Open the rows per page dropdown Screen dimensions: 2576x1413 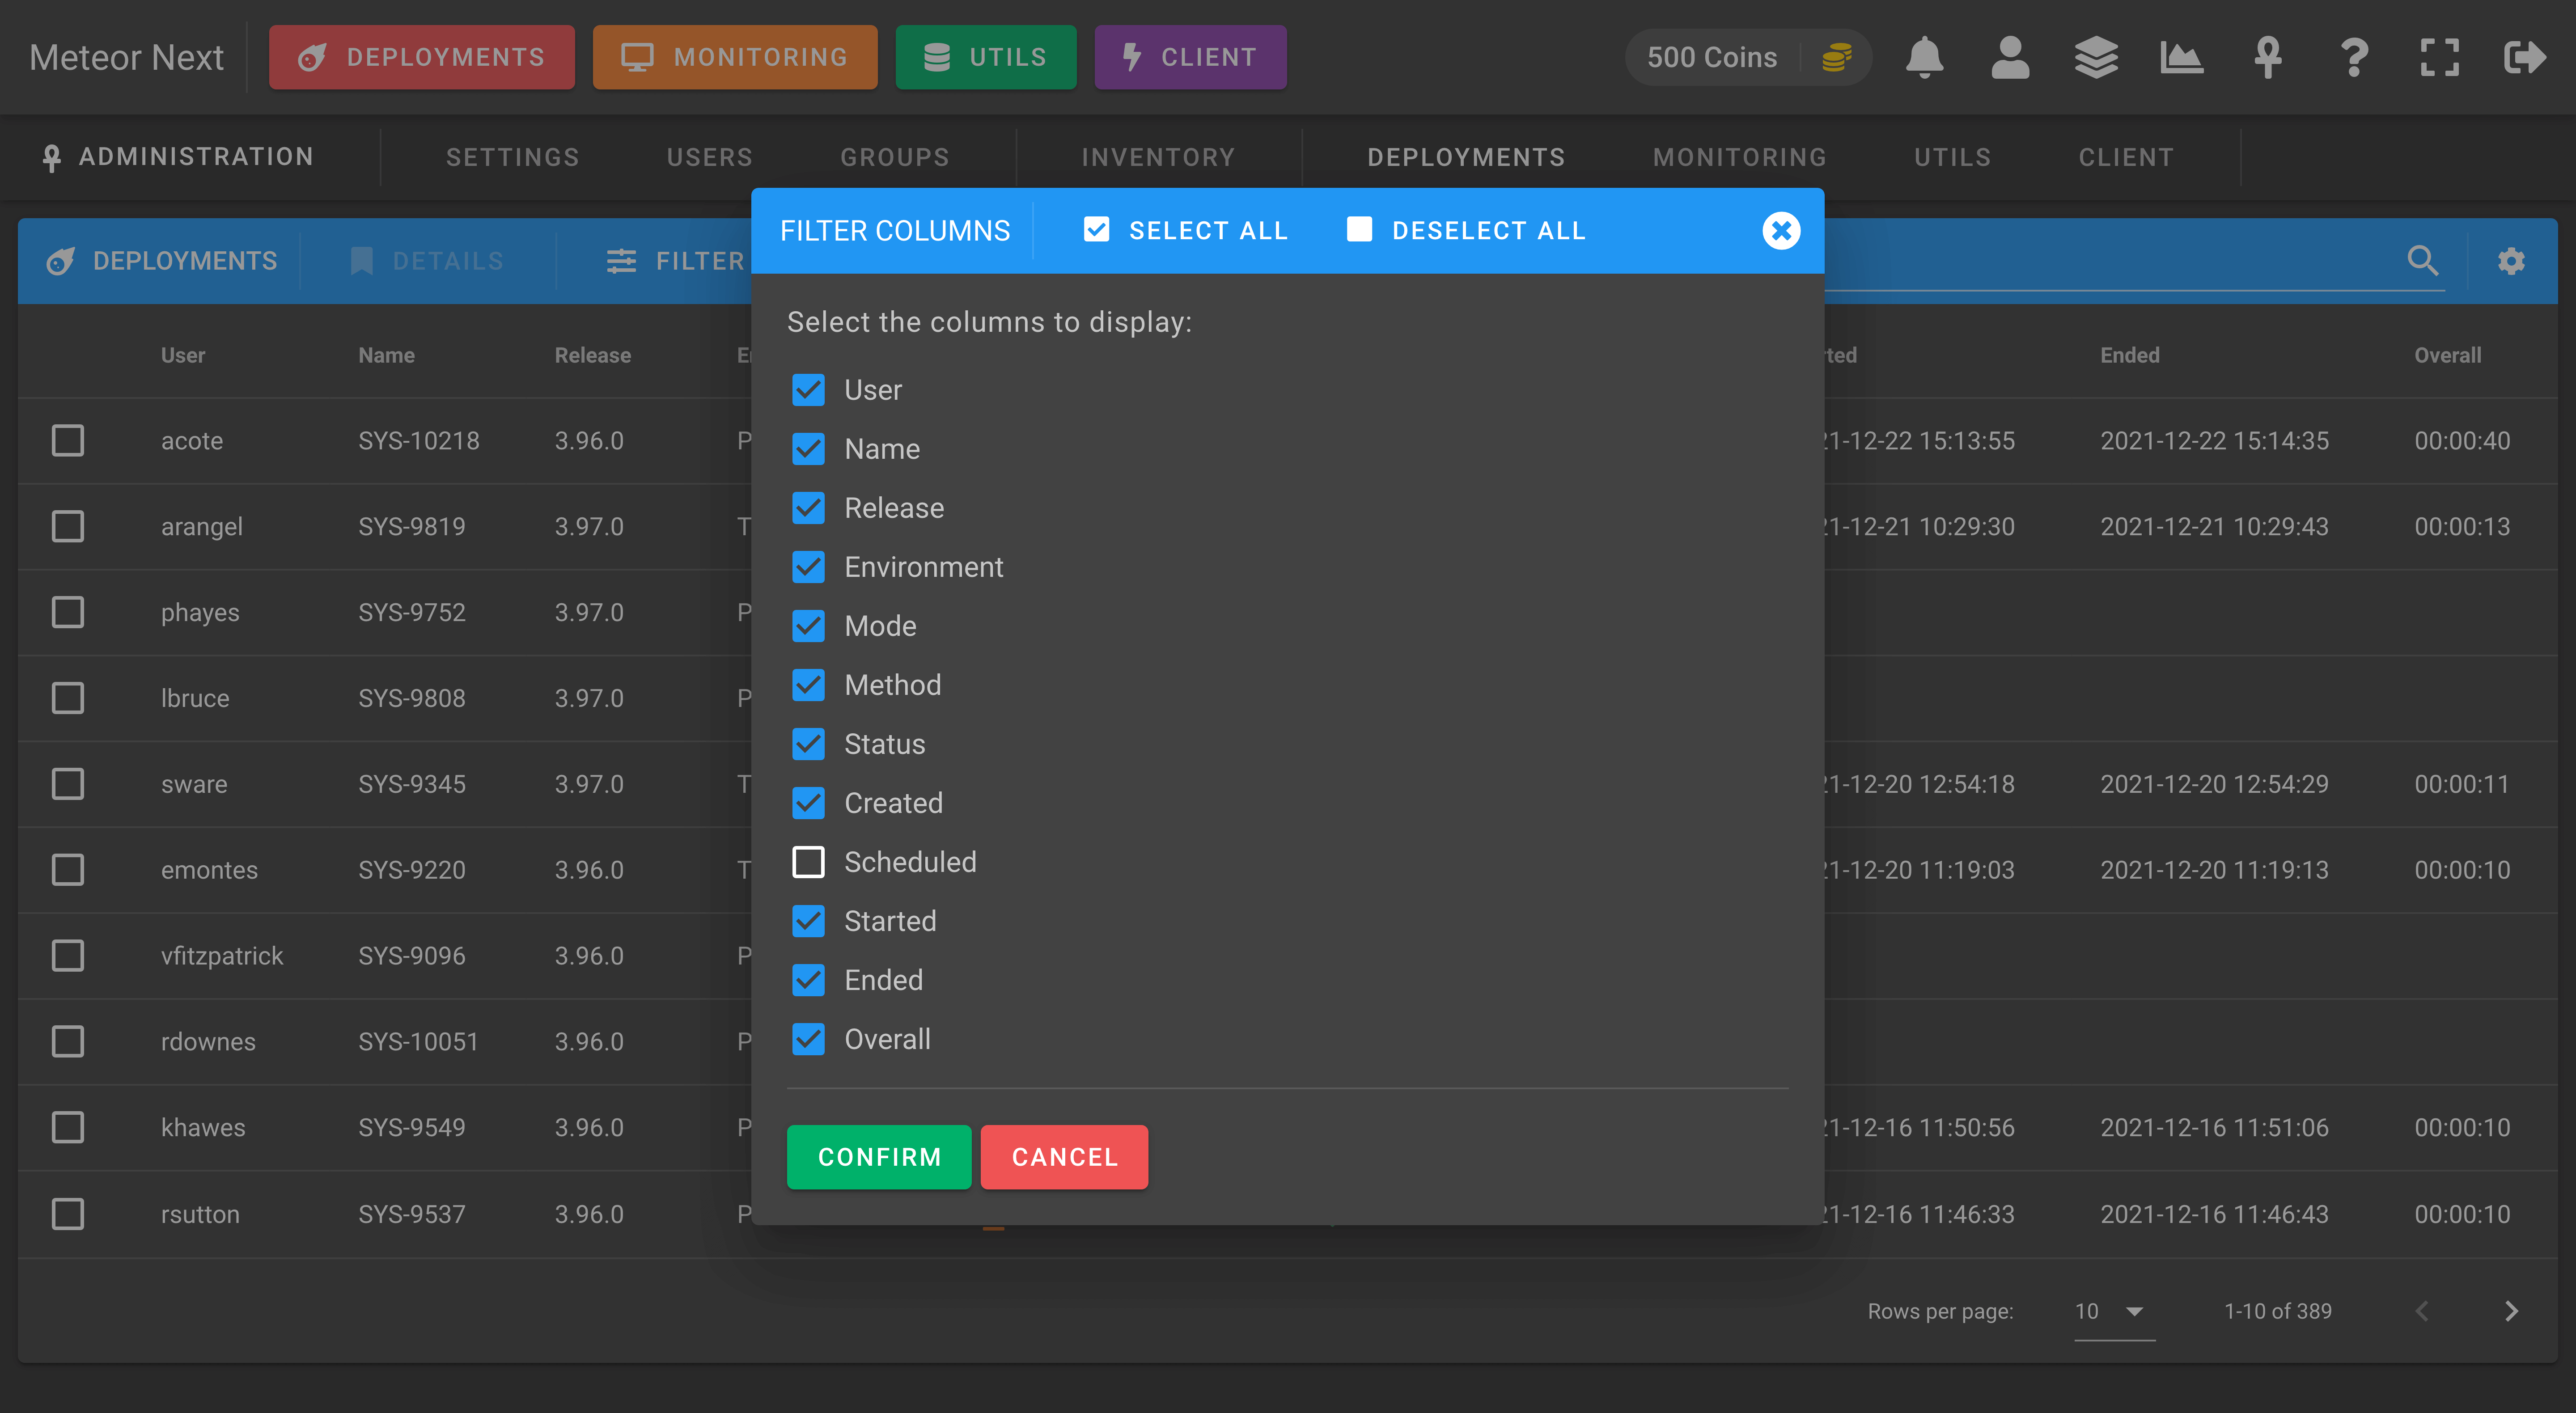coord(2114,1311)
